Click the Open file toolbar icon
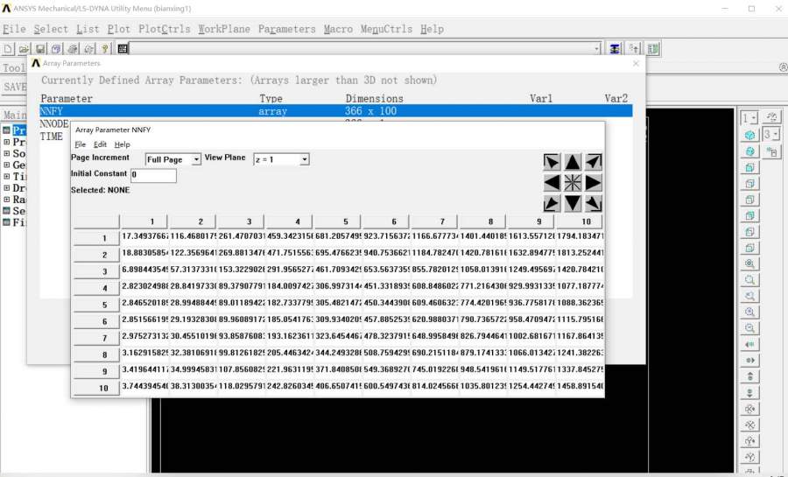 click(x=25, y=49)
